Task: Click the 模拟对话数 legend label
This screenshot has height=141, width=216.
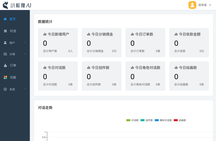Action: (x=166, y=120)
